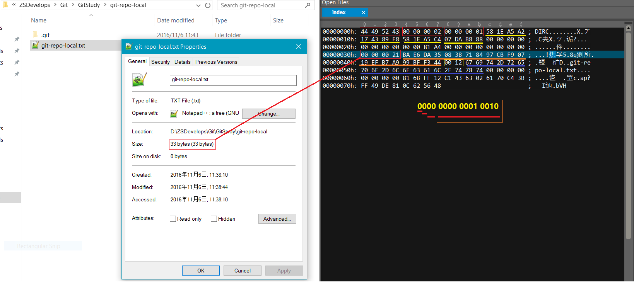The width and height of the screenshot is (634, 298).
Task: Expand the chevron after ZSDevelops breadcrumb
Action: tap(55, 5)
